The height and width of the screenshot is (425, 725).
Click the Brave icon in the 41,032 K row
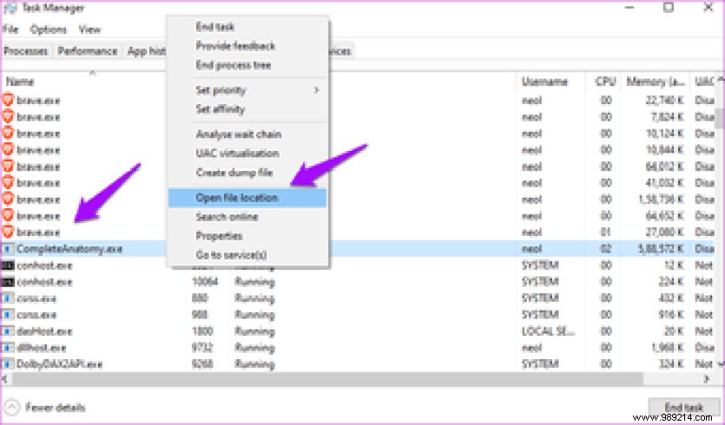click(8, 182)
